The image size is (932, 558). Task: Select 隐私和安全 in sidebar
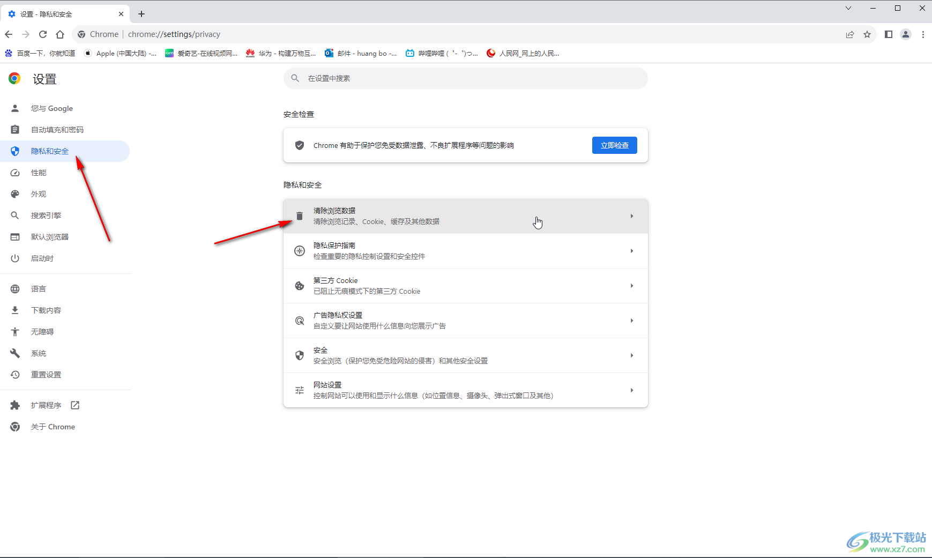pyautogui.click(x=65, y=151)
